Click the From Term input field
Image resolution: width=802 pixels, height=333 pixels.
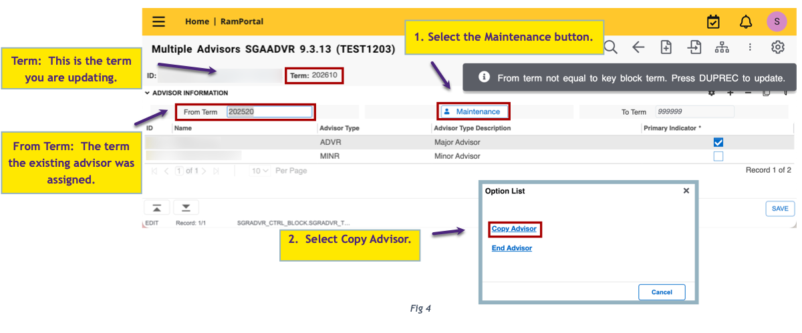tap(269, 112)
